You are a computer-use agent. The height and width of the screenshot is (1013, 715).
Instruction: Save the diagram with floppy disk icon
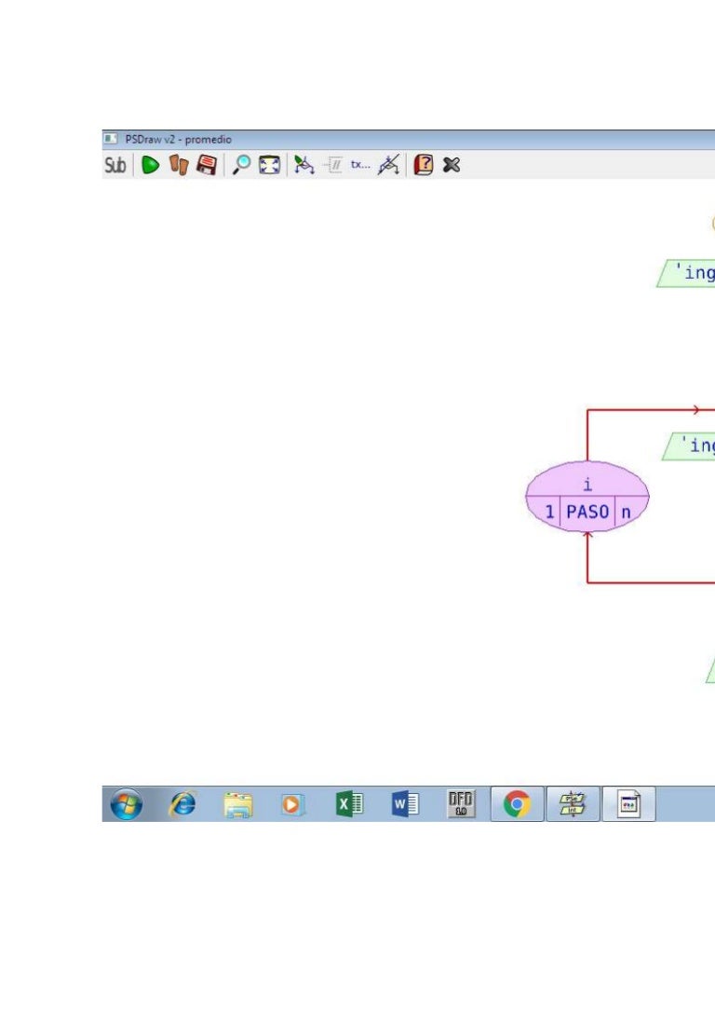[206, 165]
